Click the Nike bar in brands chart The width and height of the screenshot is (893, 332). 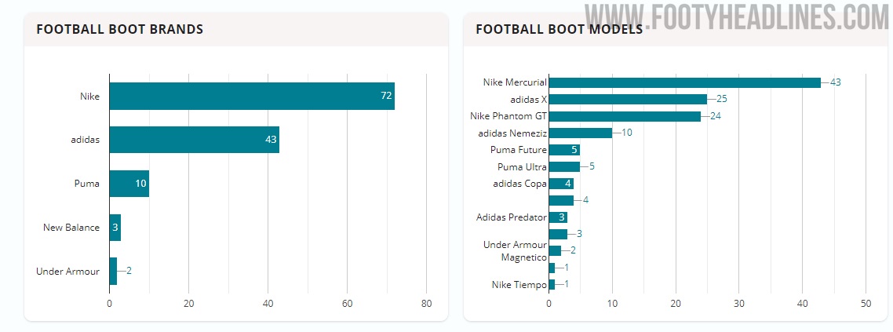251,97
